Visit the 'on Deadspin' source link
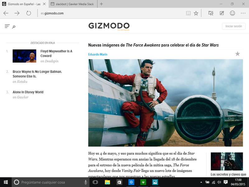The width and height of the screenshot is (249, 187). (49, 61)
